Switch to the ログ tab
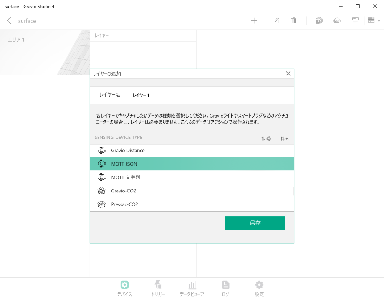Image resolution: width=384 pixels, height=300 pixels. click(225, 288)
